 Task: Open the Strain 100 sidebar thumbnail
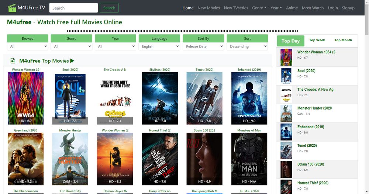286,169
